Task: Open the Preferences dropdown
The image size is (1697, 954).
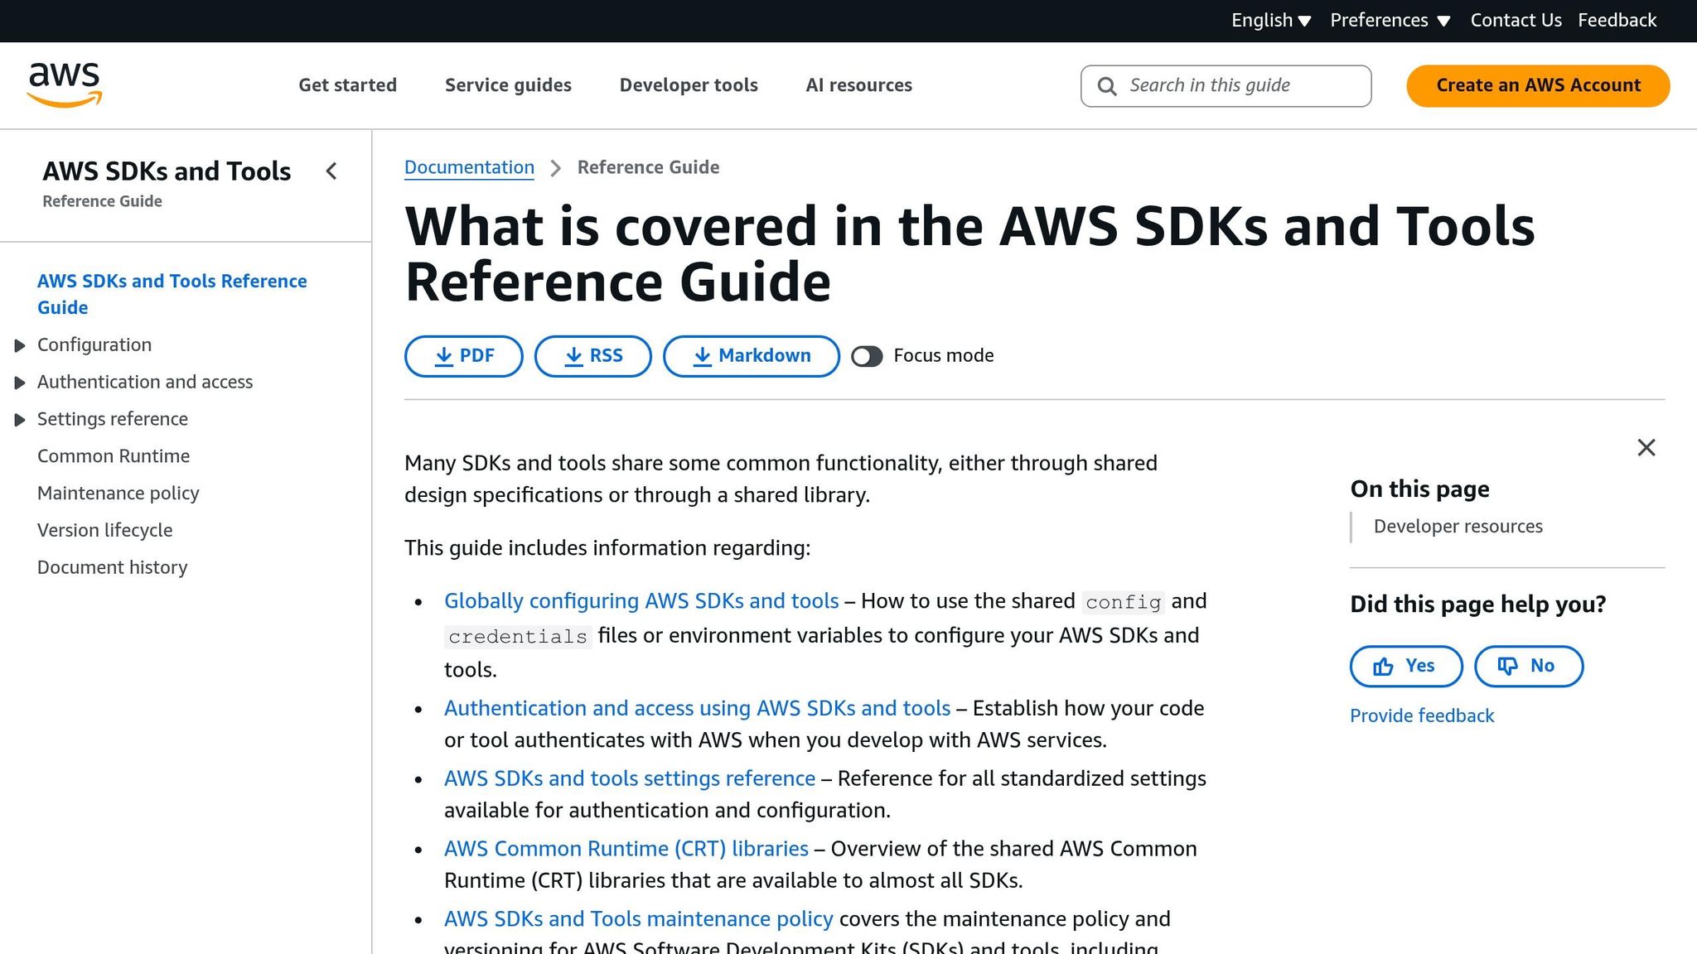Action: [1390, 21]
